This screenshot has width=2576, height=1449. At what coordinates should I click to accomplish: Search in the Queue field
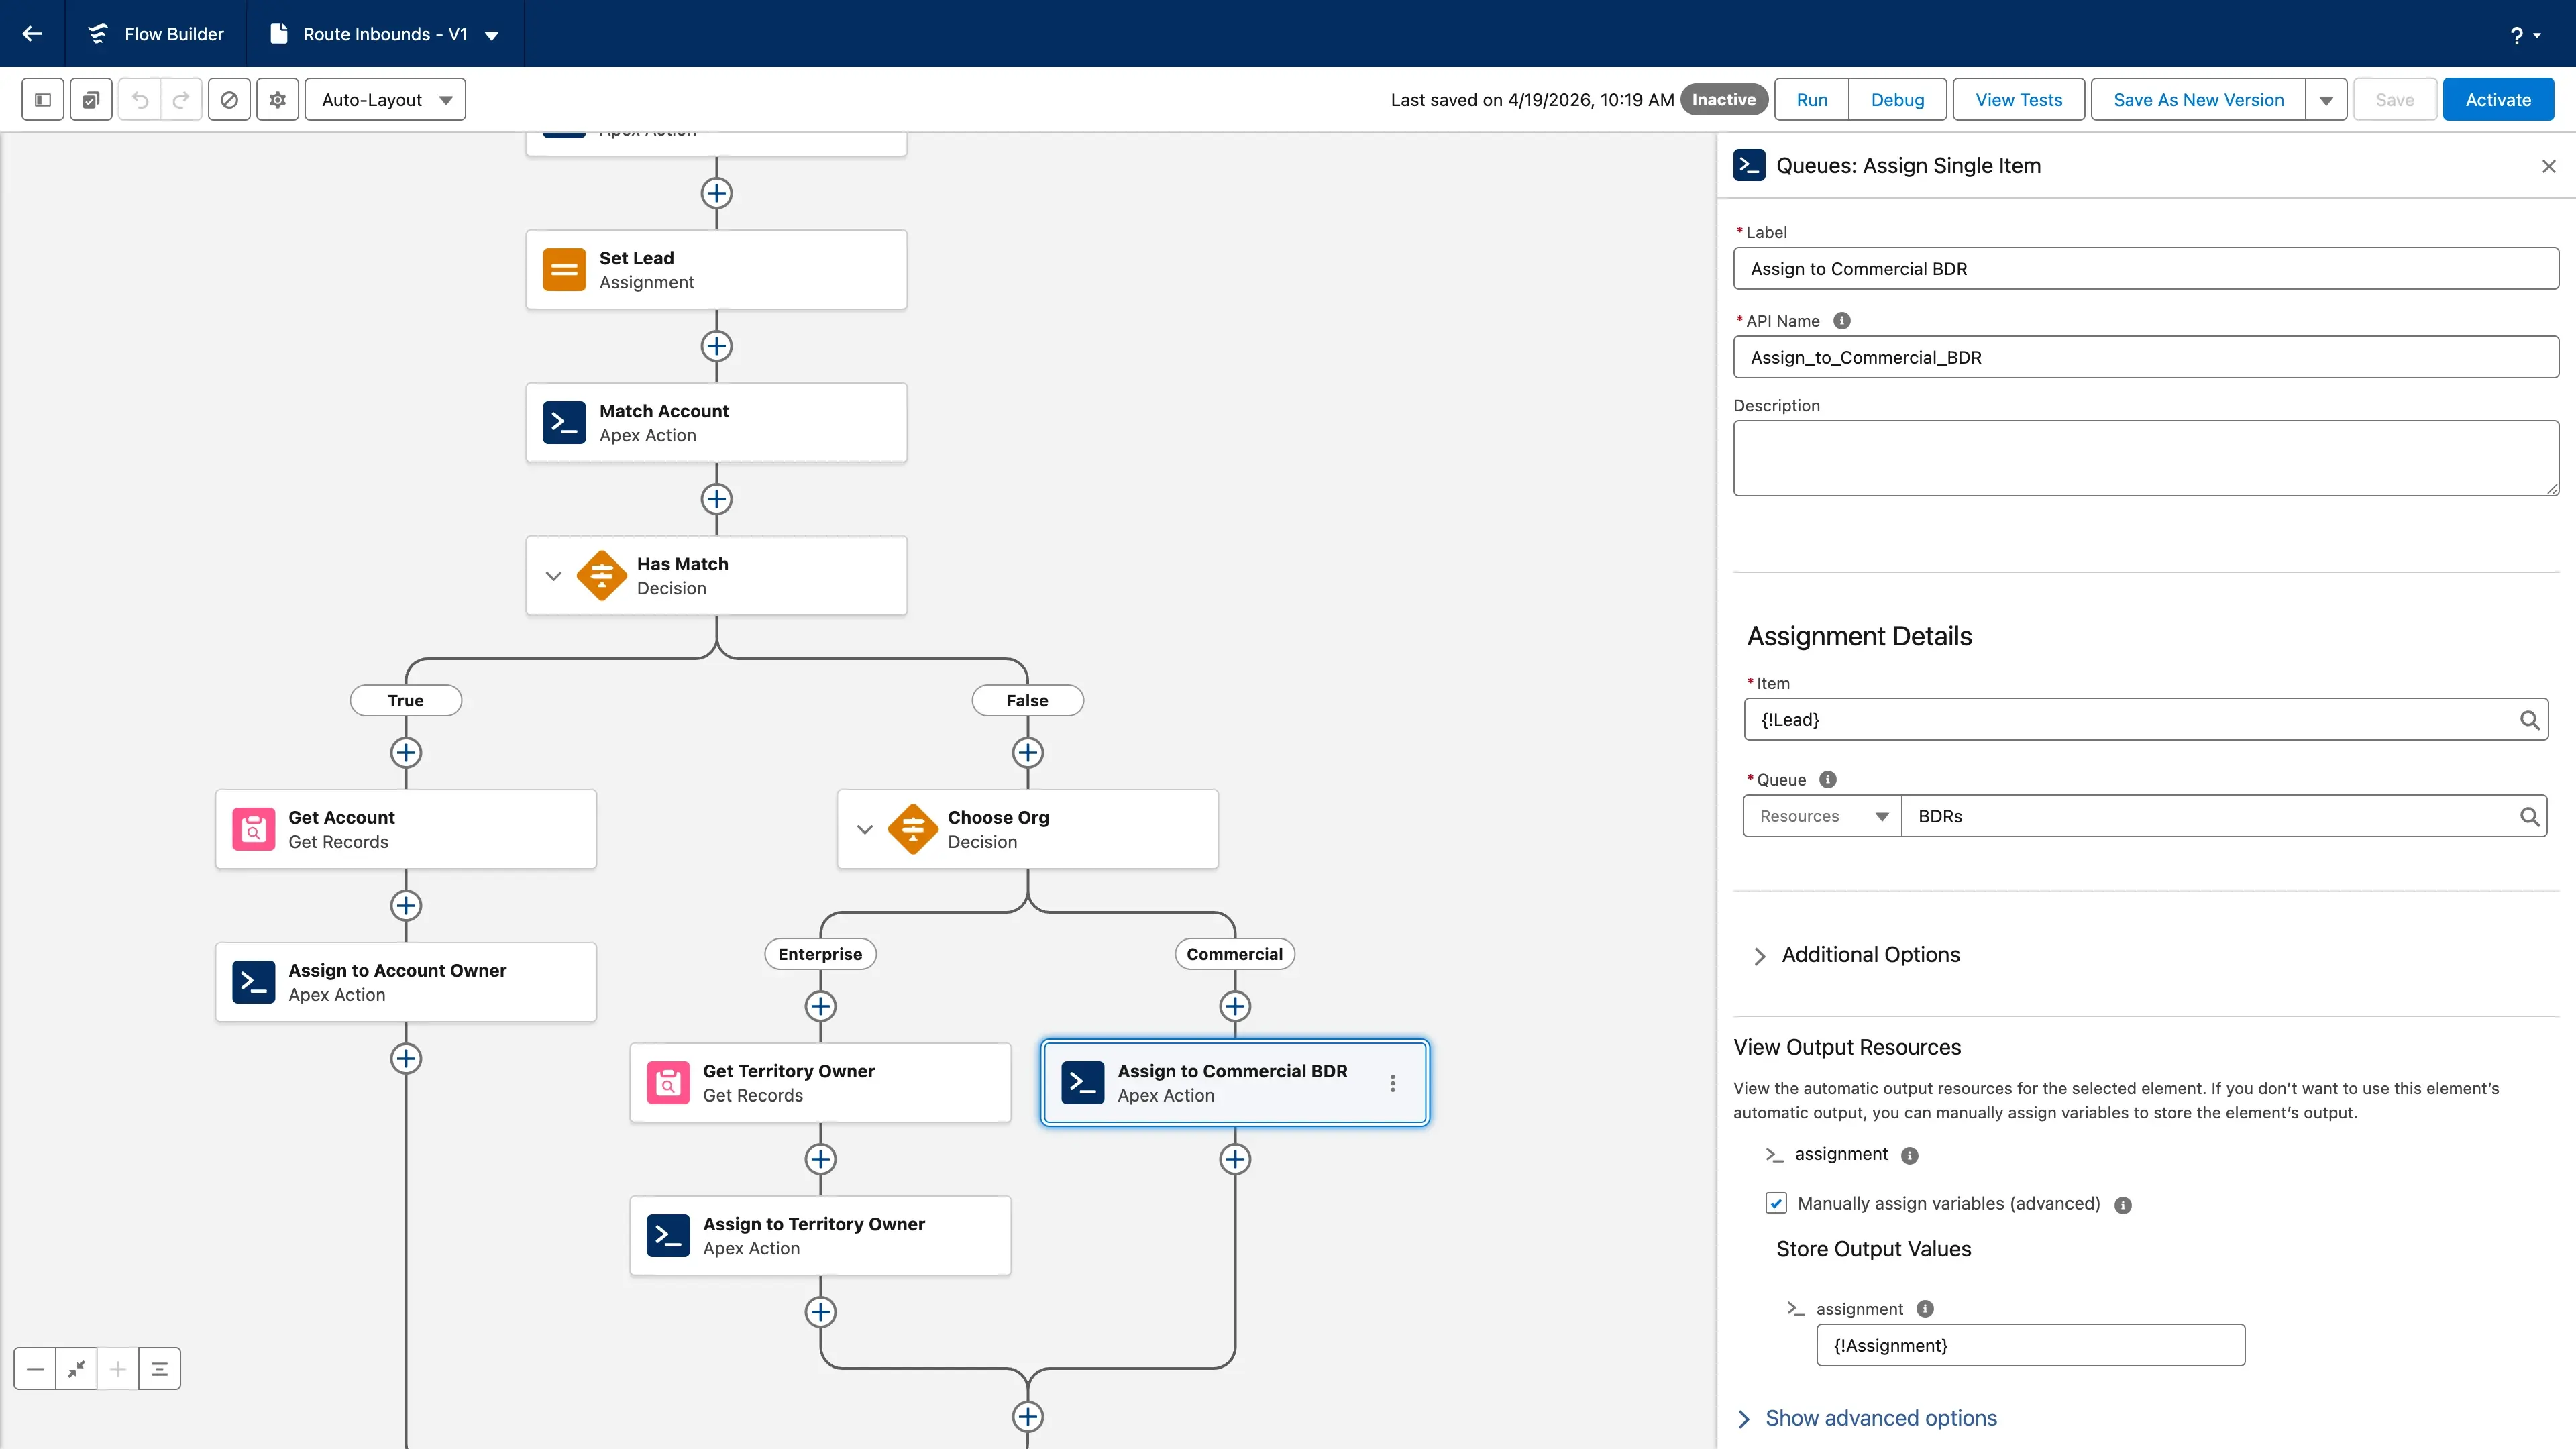2529,816
